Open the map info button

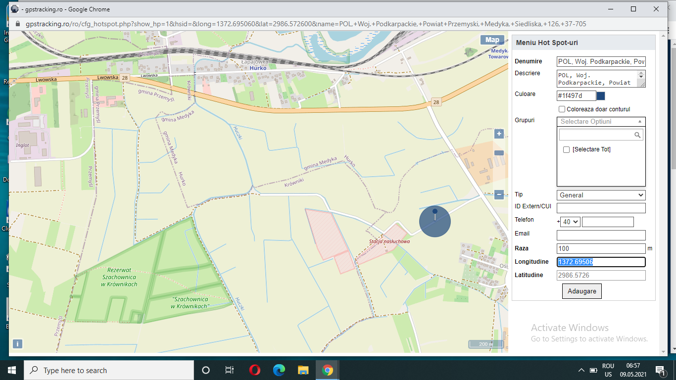(17, 343)
